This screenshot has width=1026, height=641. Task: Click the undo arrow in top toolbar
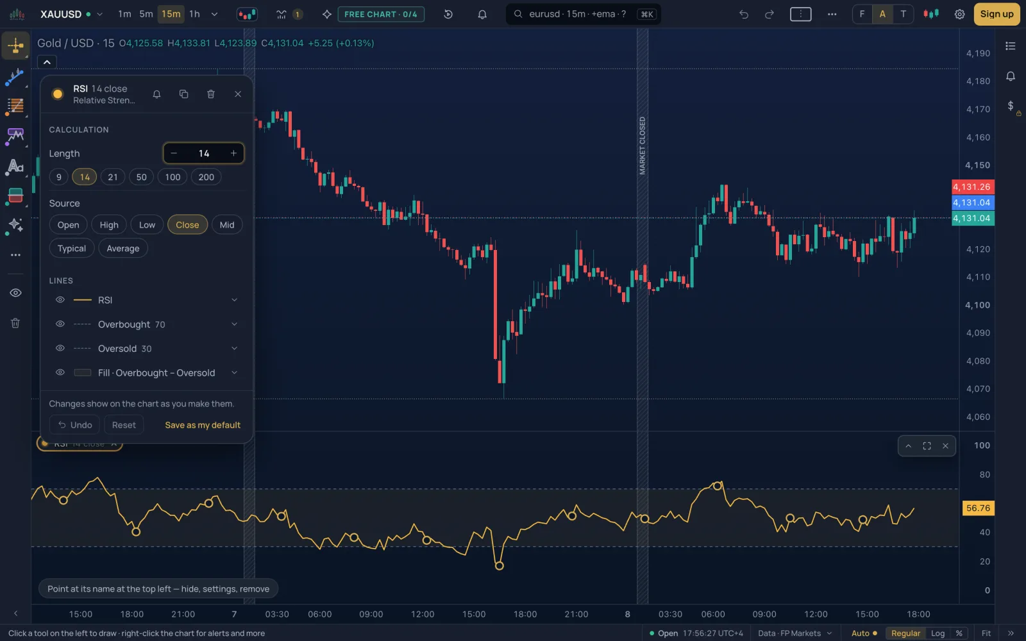pos(744,14)
